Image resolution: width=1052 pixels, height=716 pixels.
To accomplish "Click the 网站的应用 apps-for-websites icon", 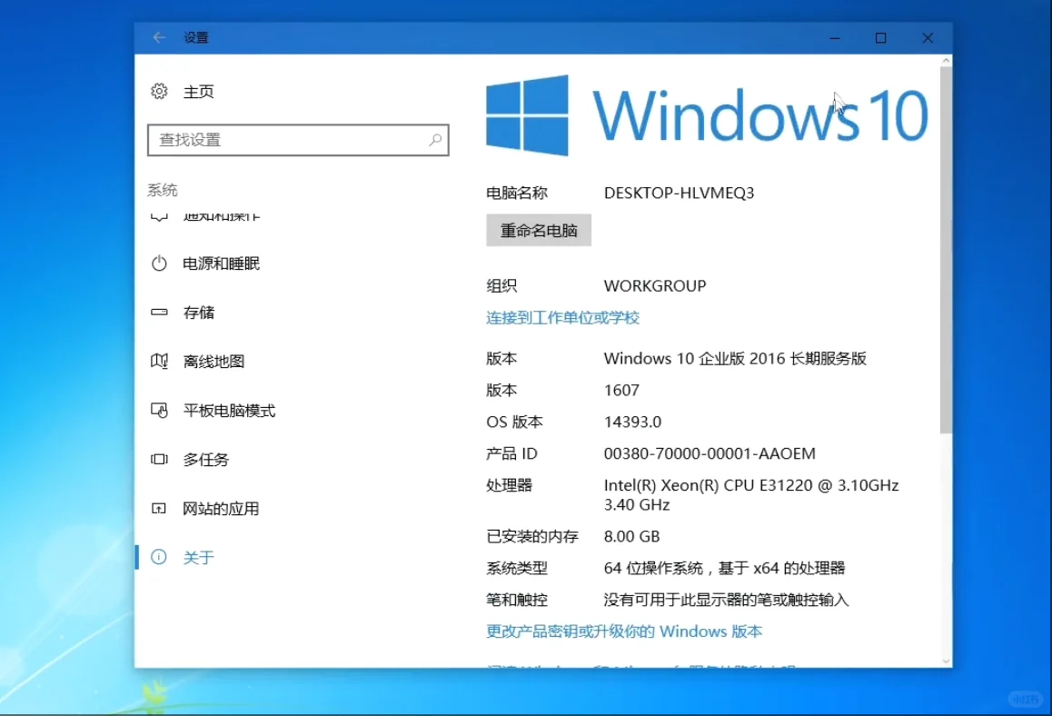I will [x=159, y=508].
